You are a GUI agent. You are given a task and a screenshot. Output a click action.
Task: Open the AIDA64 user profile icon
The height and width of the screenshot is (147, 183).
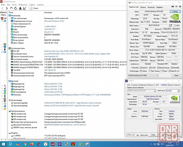(x=20, y=8)
